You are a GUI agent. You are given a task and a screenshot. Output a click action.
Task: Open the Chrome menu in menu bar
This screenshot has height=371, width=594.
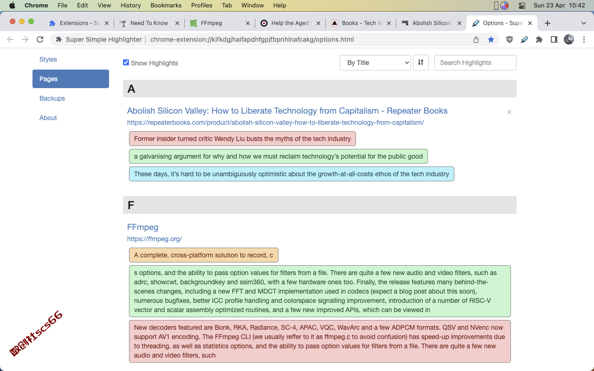(36, 5)
